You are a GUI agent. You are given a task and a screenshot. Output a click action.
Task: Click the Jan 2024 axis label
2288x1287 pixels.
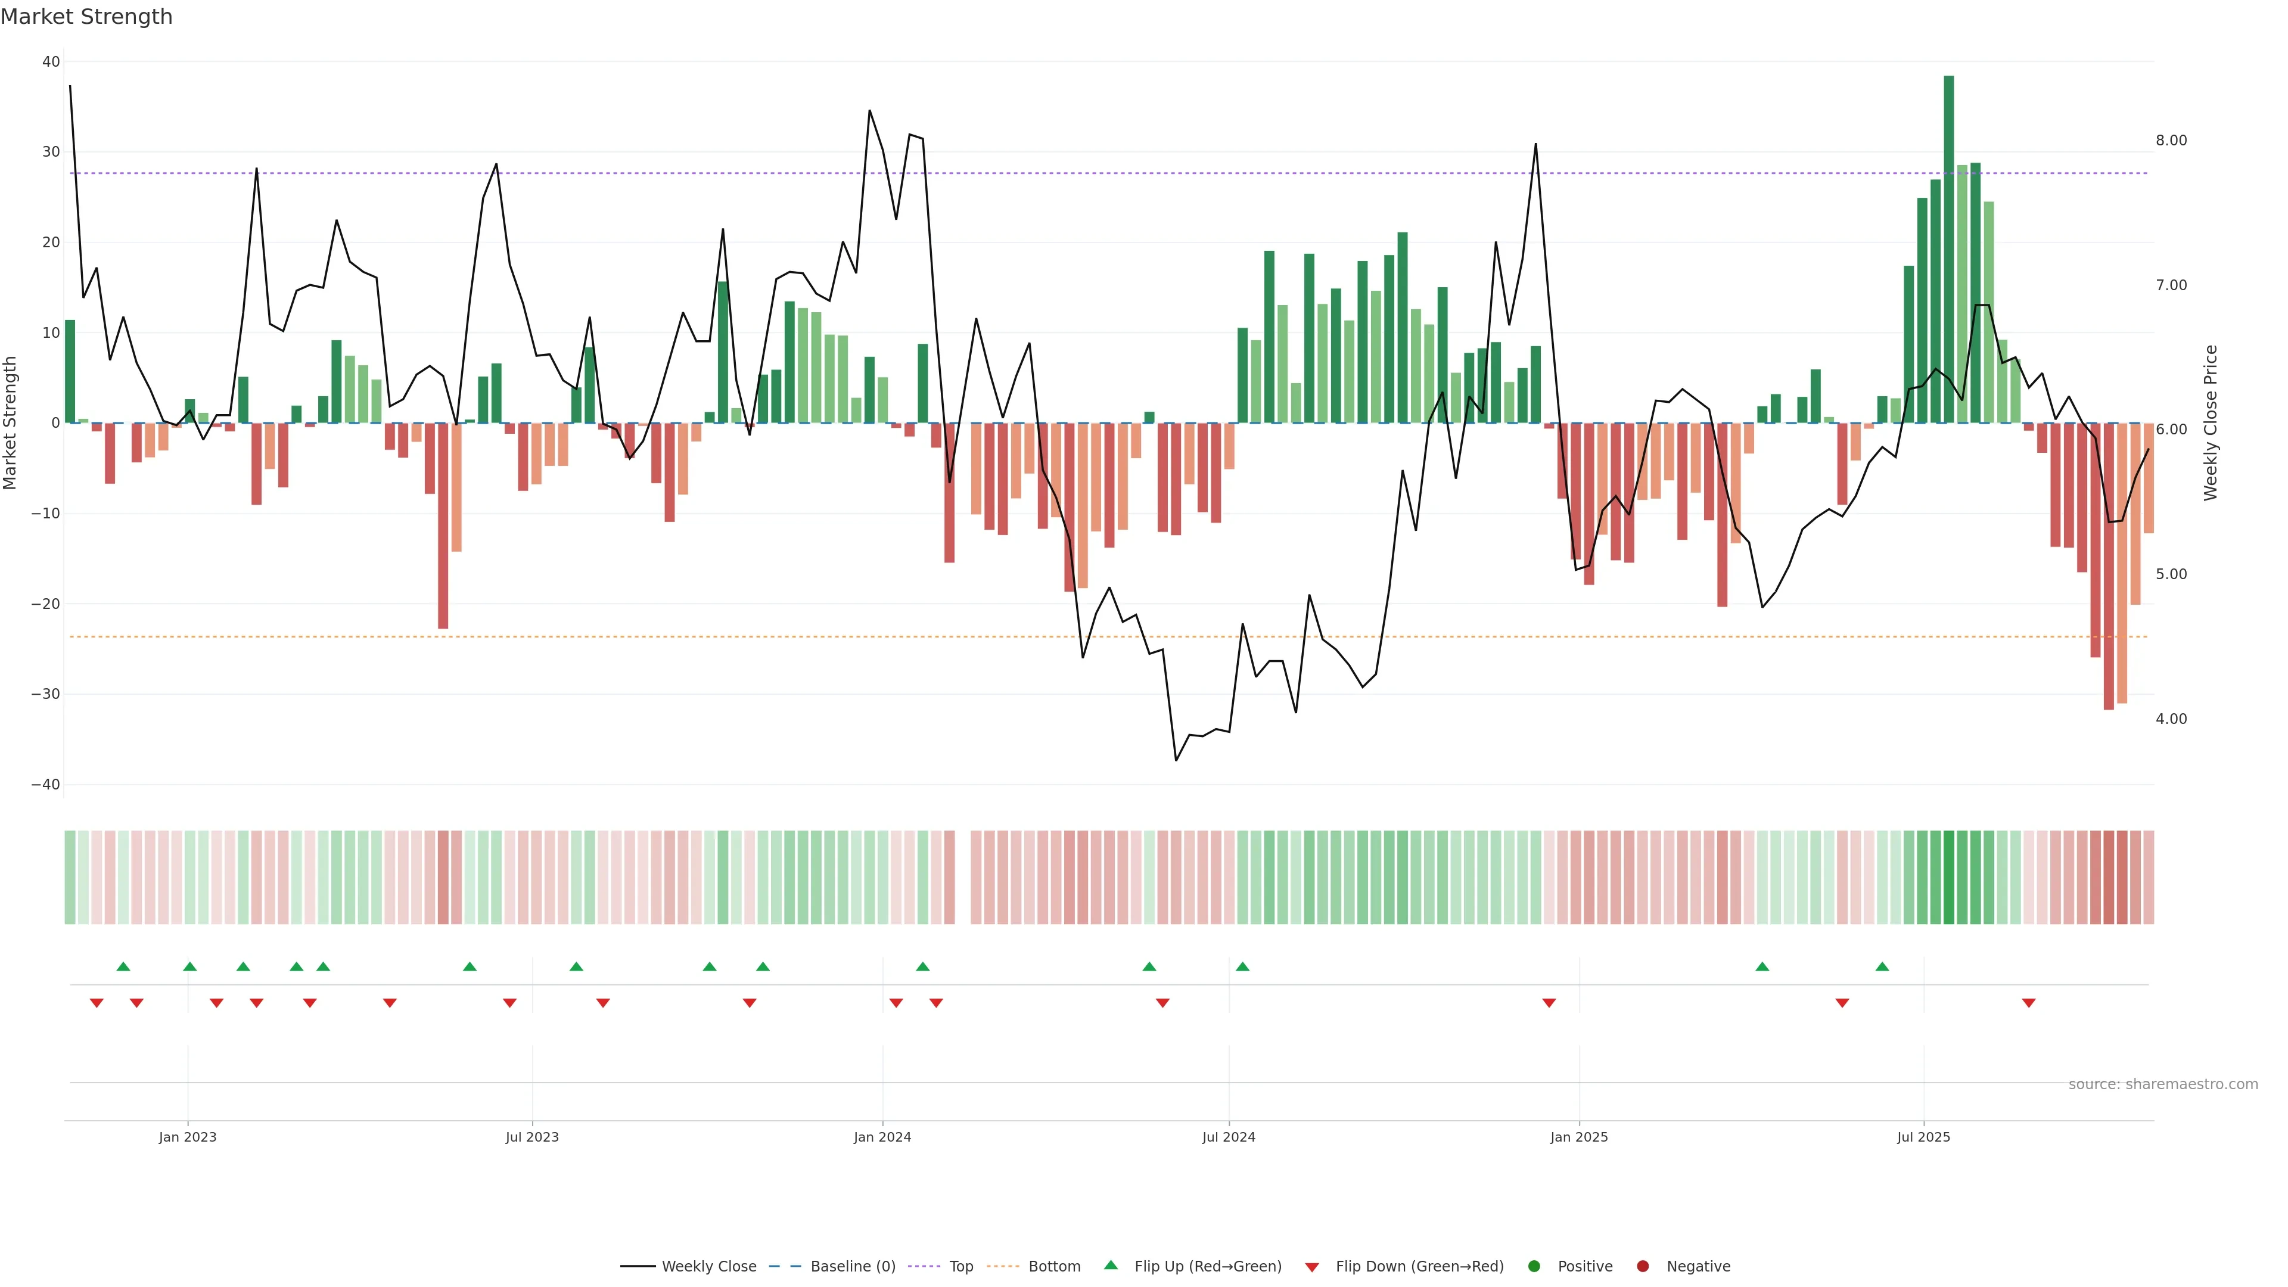point(882,1137)
